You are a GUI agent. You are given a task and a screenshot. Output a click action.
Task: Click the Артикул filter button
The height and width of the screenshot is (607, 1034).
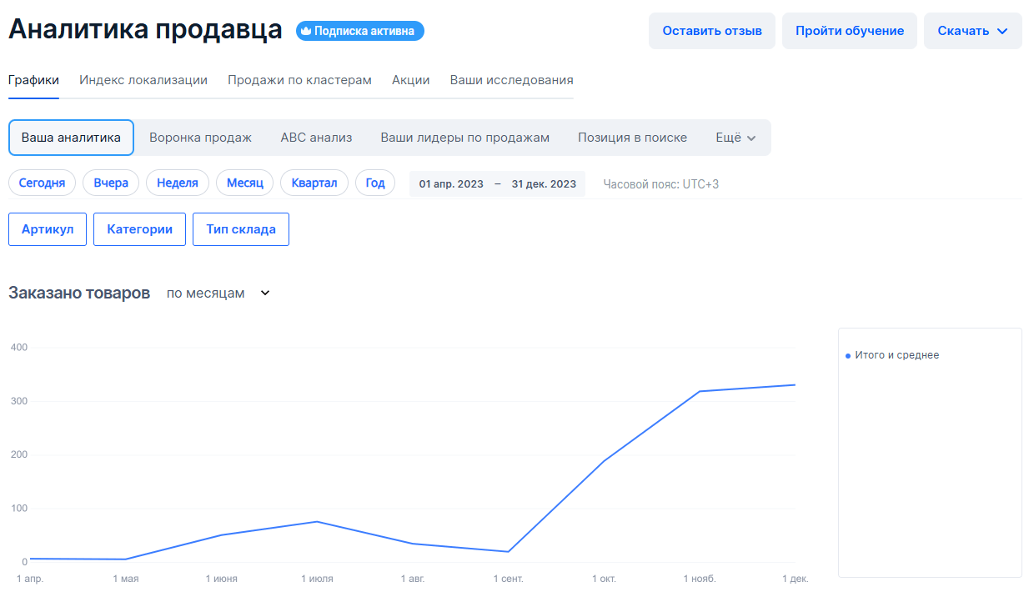tap(48, 229)
